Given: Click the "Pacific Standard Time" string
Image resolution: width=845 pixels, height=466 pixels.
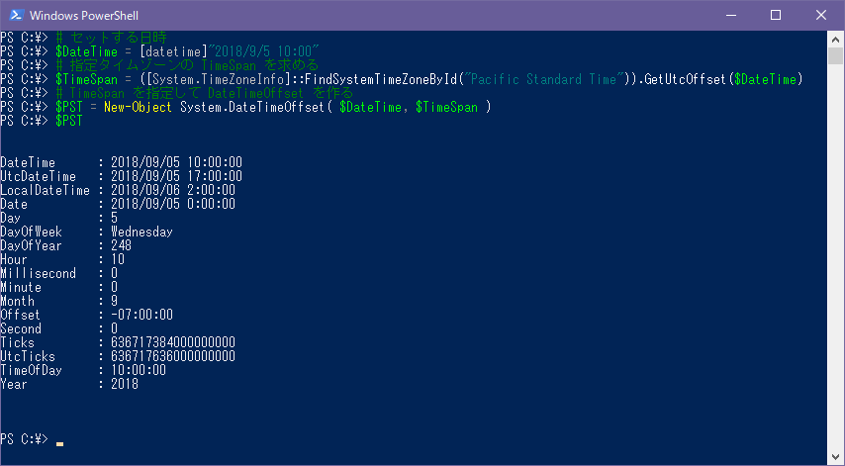Looking at the screenshot, I should pos(546,79).
